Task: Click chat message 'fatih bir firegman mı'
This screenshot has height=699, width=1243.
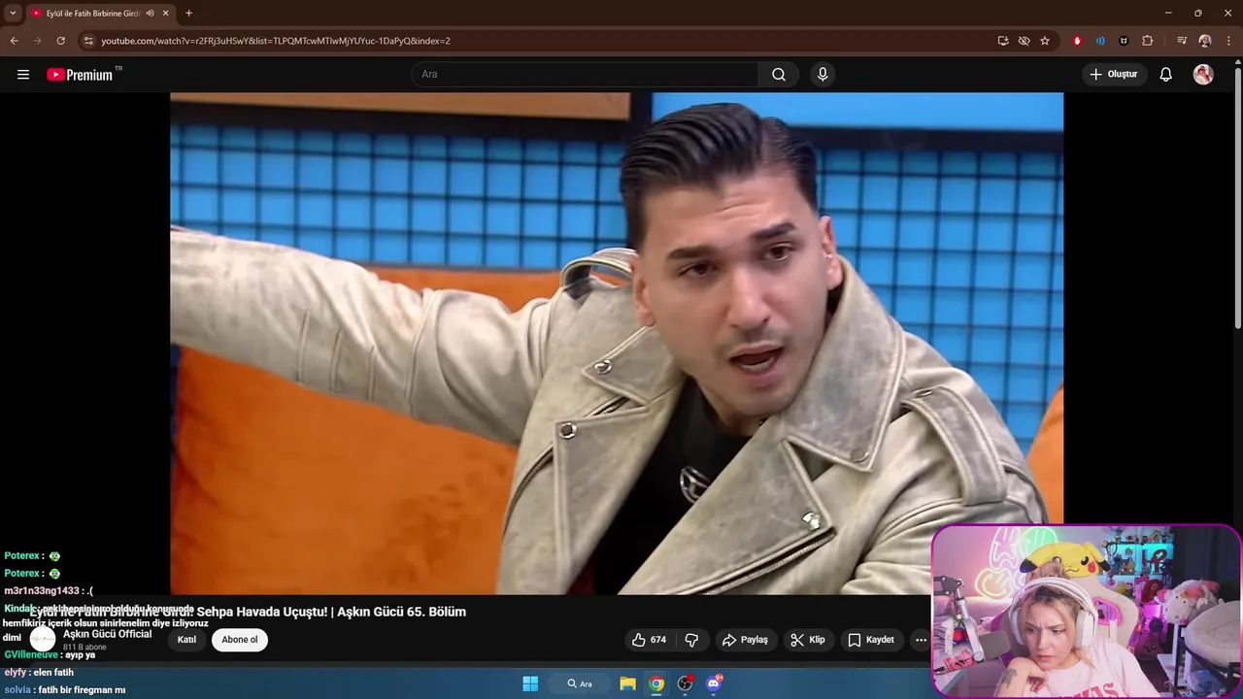Action: tap(80, 690)
